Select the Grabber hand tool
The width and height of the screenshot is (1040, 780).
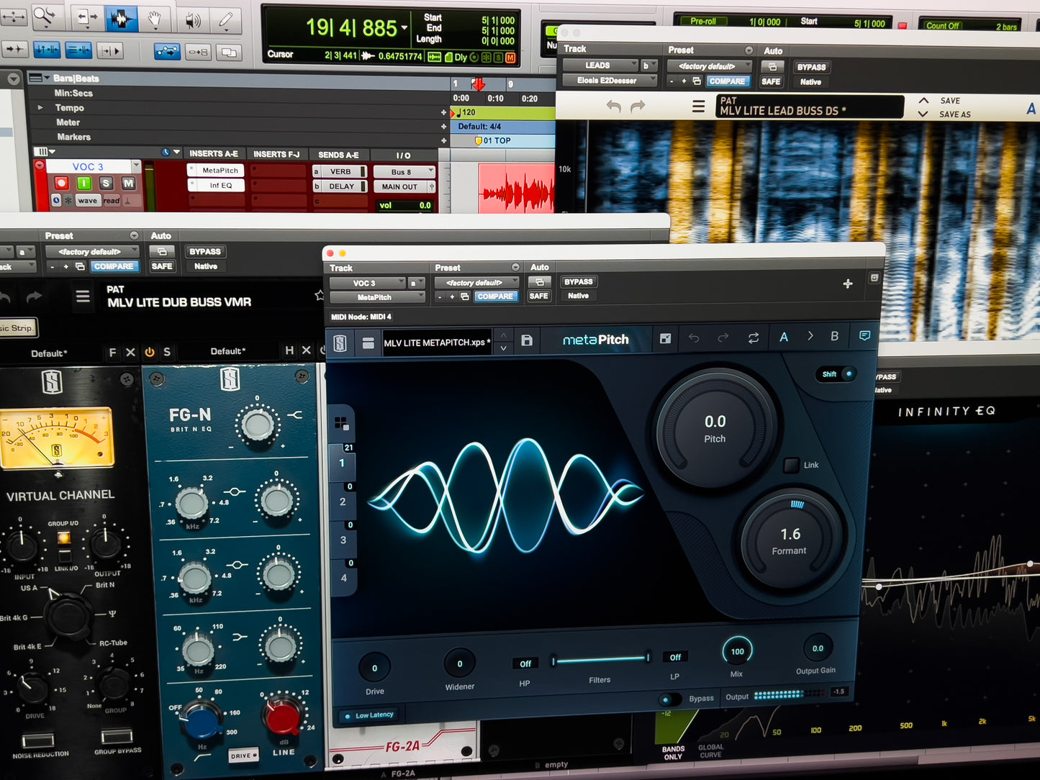tap(154, 19)
